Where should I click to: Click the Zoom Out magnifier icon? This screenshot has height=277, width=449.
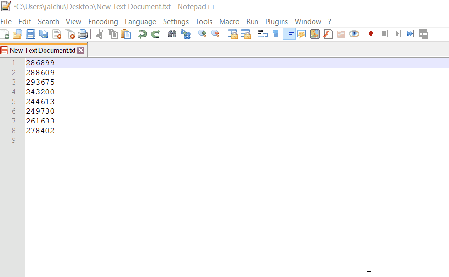click(x=215, y=34)
